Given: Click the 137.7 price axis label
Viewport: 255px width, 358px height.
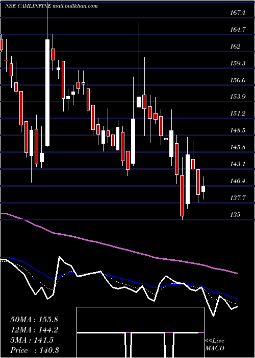Looking at the screenshot, I should [x=238, y=198].
